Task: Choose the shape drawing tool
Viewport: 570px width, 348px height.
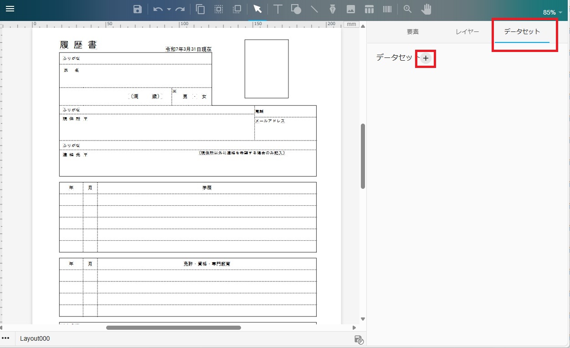Action: point(296,9)
